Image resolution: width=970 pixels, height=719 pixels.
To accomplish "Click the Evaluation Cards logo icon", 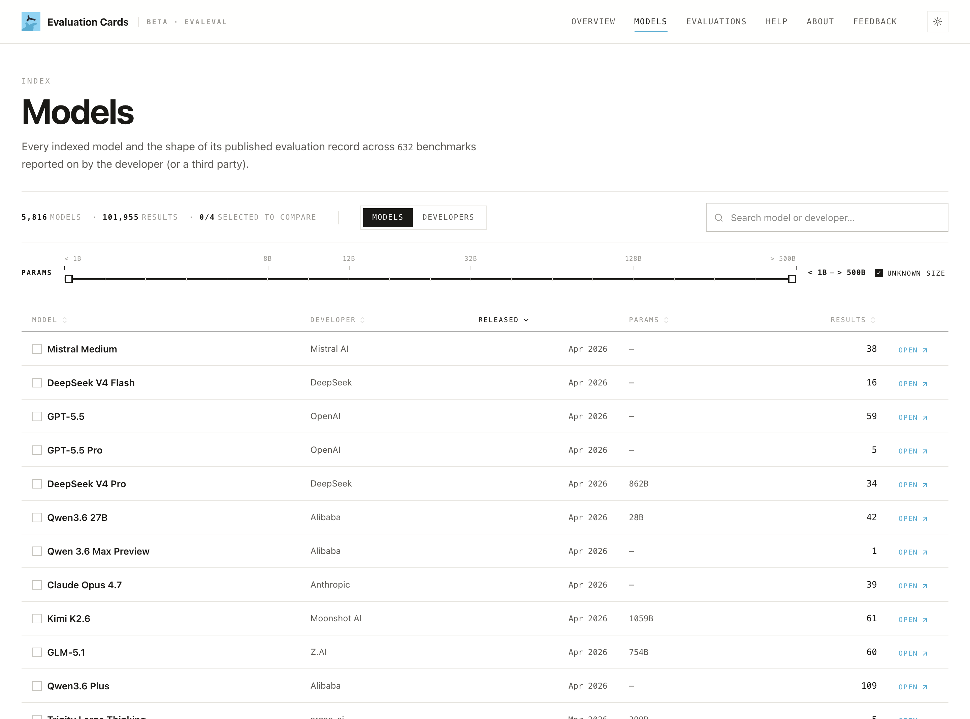I will (31, 21).
